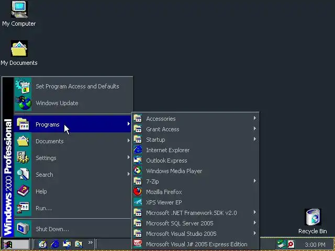335x251 pixels.
Task: Select the Recycle Bin desktop icon
Action: coord(312,222)
